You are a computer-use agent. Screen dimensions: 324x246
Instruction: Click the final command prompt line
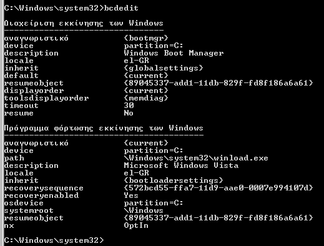[54, 240]
